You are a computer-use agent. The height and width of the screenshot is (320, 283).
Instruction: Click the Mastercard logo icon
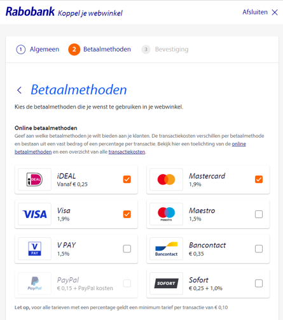(166, 180)
